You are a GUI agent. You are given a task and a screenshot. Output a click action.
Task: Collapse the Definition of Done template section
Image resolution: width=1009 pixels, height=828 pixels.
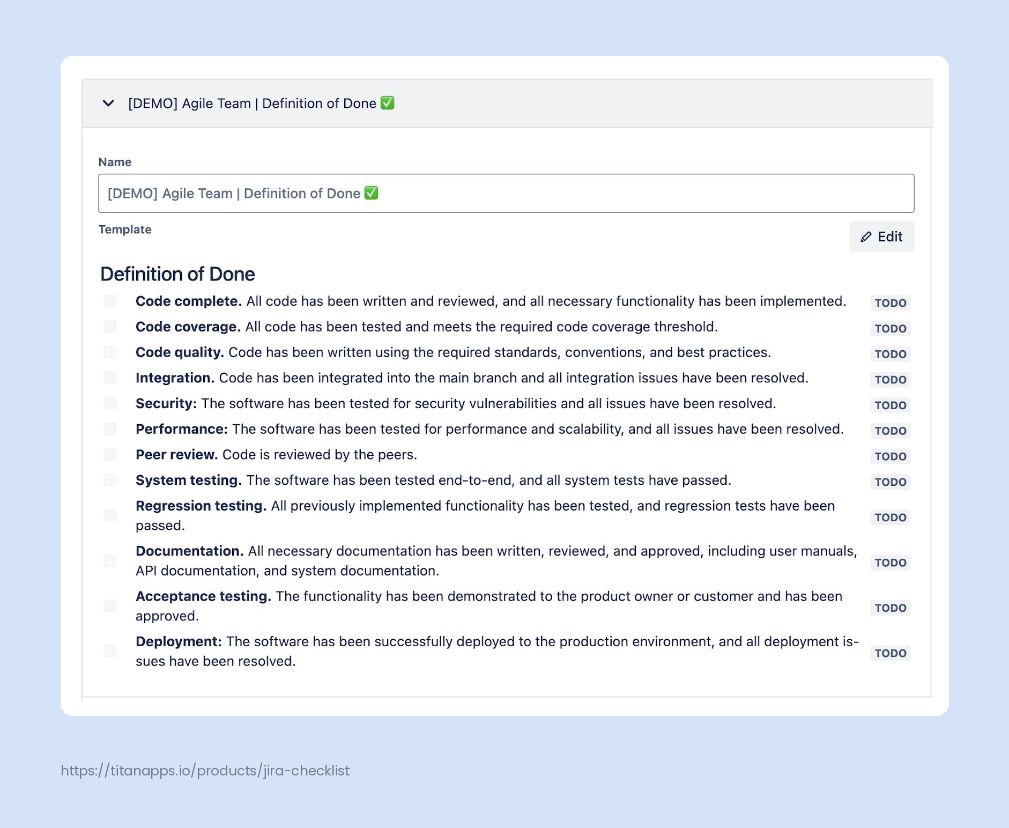point(108,103)
